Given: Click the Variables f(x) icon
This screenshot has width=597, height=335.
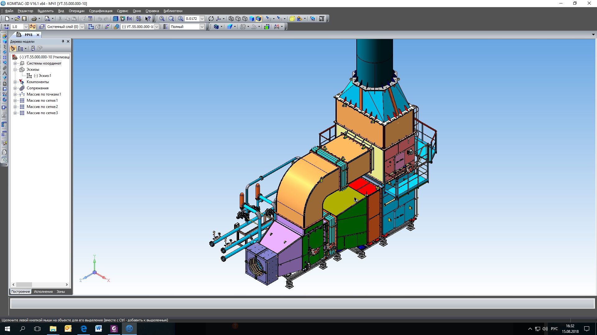Looking at the screenshot, I should [x=129, y=19].
